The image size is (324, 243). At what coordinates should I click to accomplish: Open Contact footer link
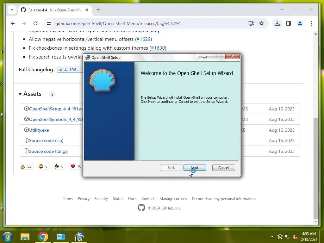click(x=148, y=199)
